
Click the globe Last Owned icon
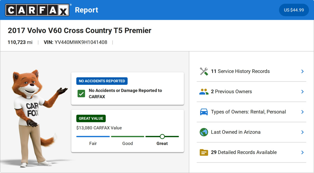pos(204,132)
